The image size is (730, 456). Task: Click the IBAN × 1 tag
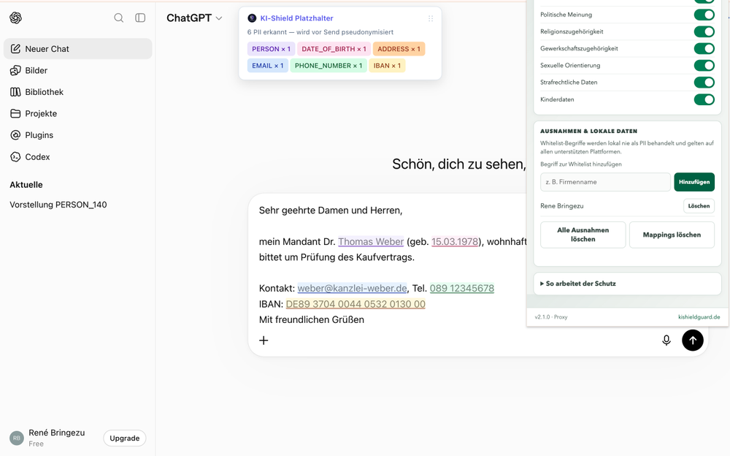tap(387, 66)
